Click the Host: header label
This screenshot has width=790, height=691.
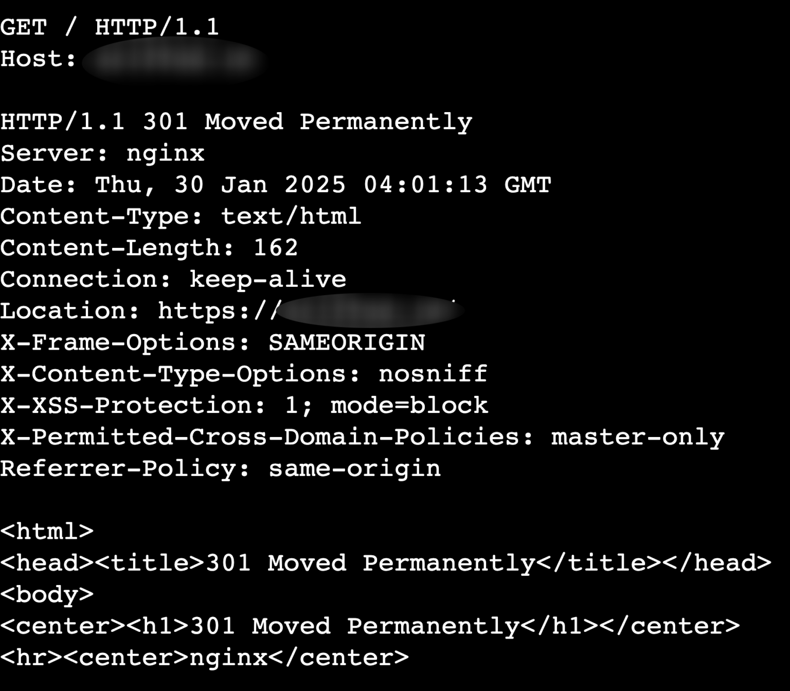[x=39, y=59]
